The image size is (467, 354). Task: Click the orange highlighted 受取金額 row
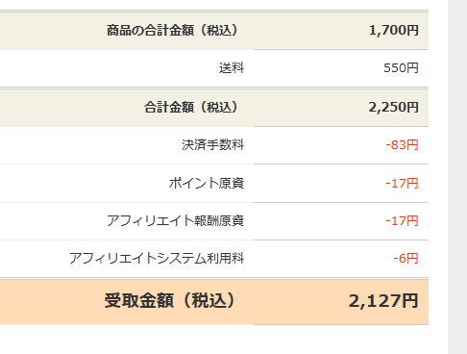[x=214, y=302]
